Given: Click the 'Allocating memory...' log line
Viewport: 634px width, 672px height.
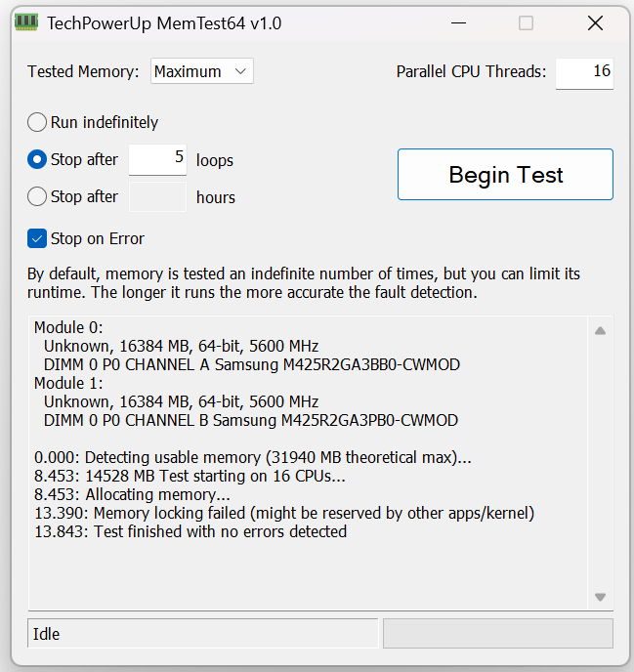Looking at the screenshot, I should click(132, 494).
